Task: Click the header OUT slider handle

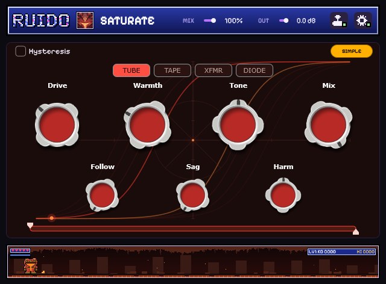Action: (x=286, y=20)
